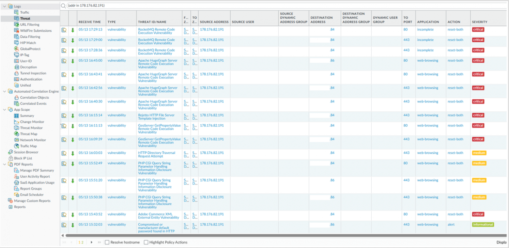Click green download arrow on 16:45:00 row

(73, 61)
